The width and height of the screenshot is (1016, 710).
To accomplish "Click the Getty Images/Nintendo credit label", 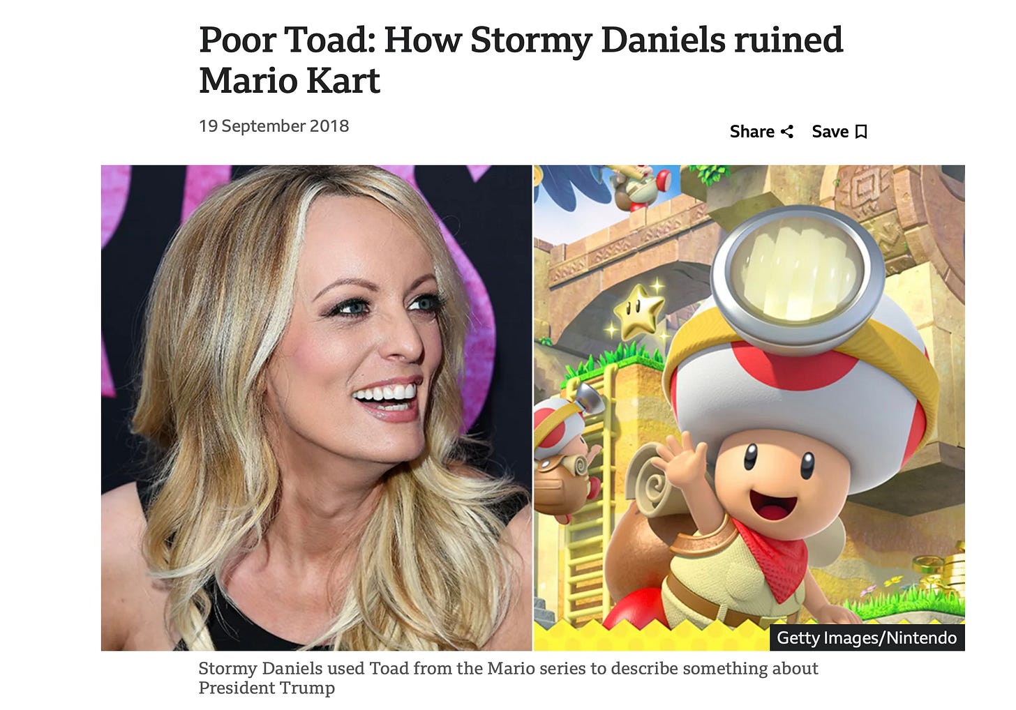I will pyautogui.click(x=867, y=638).
